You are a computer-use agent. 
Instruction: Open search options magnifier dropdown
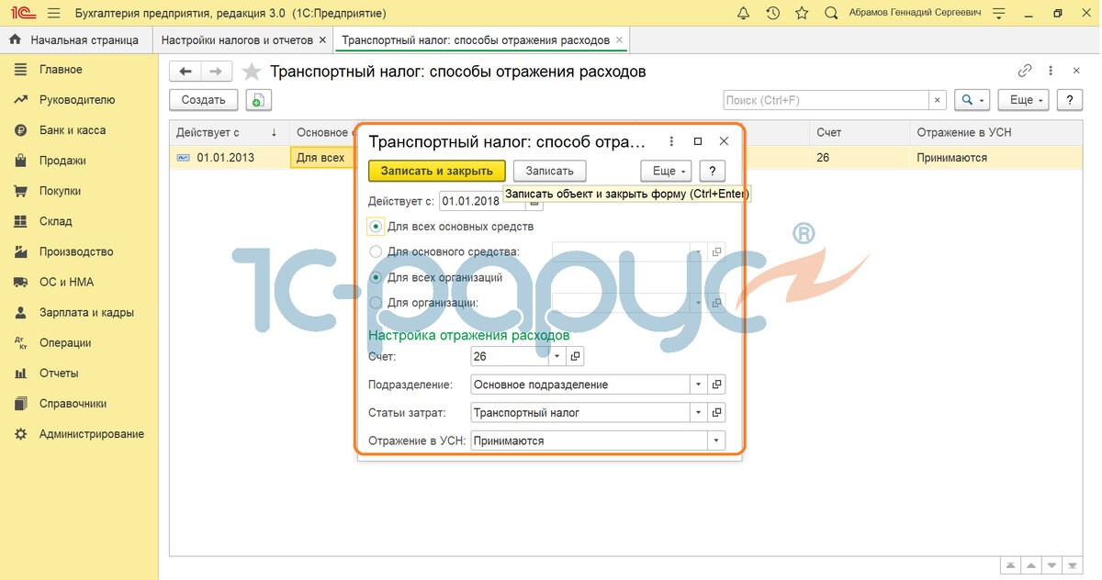pos(971,100)
